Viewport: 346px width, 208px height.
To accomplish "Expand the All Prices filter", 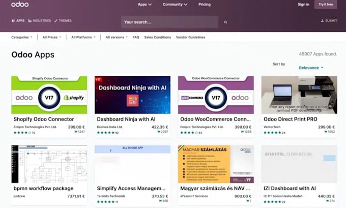I will pos(51,37).
